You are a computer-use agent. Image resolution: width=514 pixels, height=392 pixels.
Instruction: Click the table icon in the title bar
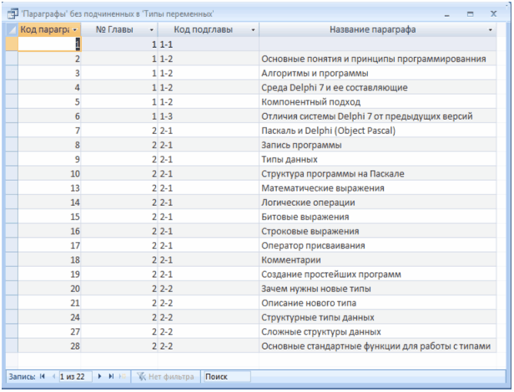(x=13, y=14)
